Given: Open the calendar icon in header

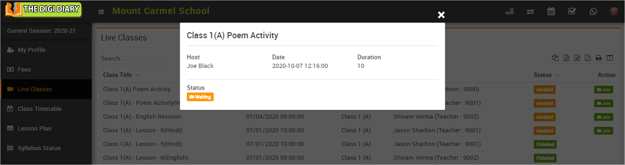Looking at the screenshot, I should coord(551,12).
